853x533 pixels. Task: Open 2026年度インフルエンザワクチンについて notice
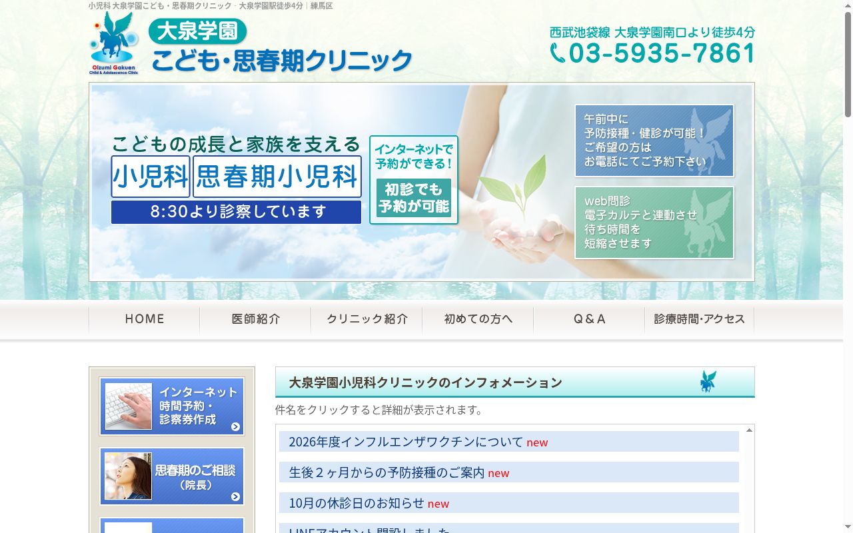509,442
